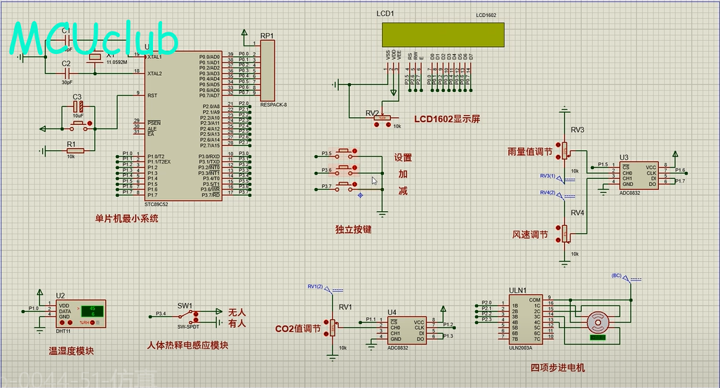720x388 pixels.
Task: Click the LCD1 green display screen
Action: (443, 33)
